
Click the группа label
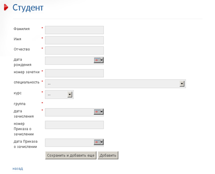pyautogui.click(x=20, y=104)
